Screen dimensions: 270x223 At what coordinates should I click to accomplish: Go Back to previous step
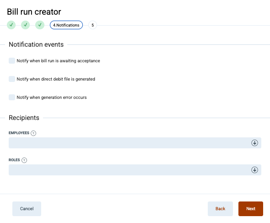point(220,209)
